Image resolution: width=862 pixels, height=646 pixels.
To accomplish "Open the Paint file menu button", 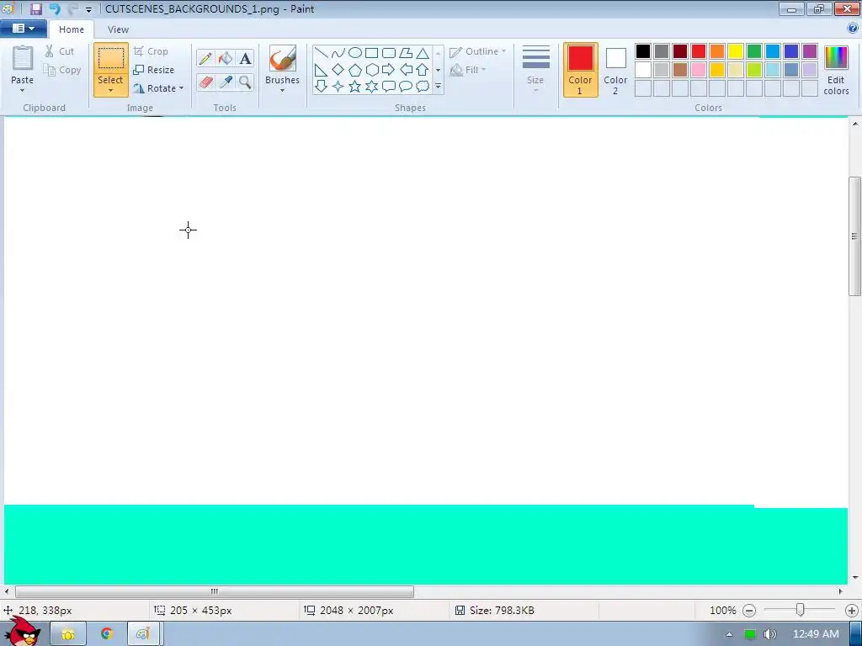I will click(x=23, y=29).
